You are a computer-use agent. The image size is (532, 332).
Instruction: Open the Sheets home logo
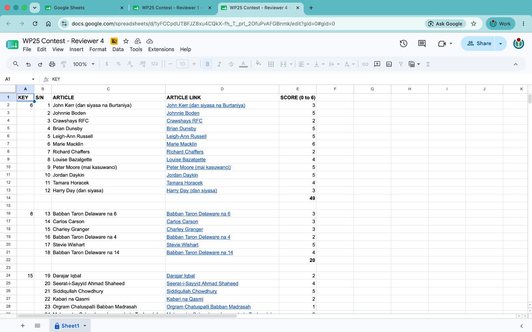pos(13,44)
